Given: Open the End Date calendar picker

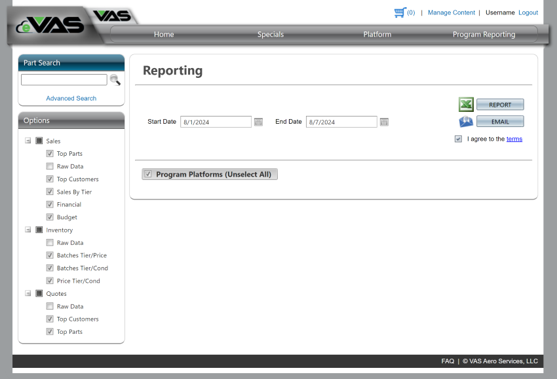Looking at the screenshot, I should [384, 122].
